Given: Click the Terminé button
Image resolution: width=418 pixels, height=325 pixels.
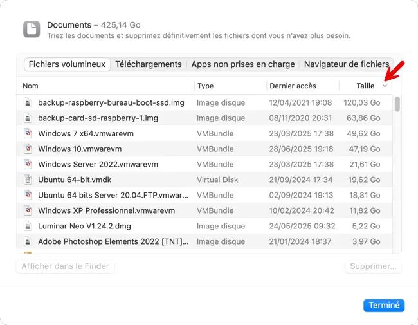Looking at the screenshot, I should click(384, 305).
